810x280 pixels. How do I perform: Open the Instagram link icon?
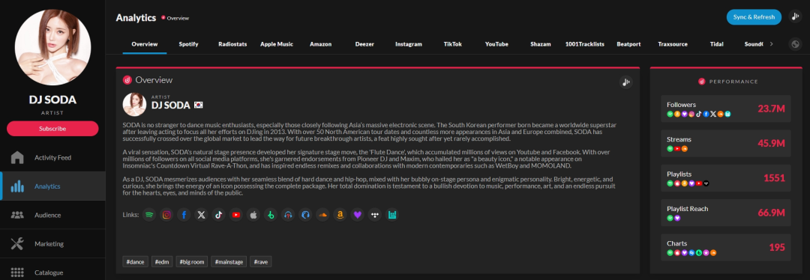point(166,215)
